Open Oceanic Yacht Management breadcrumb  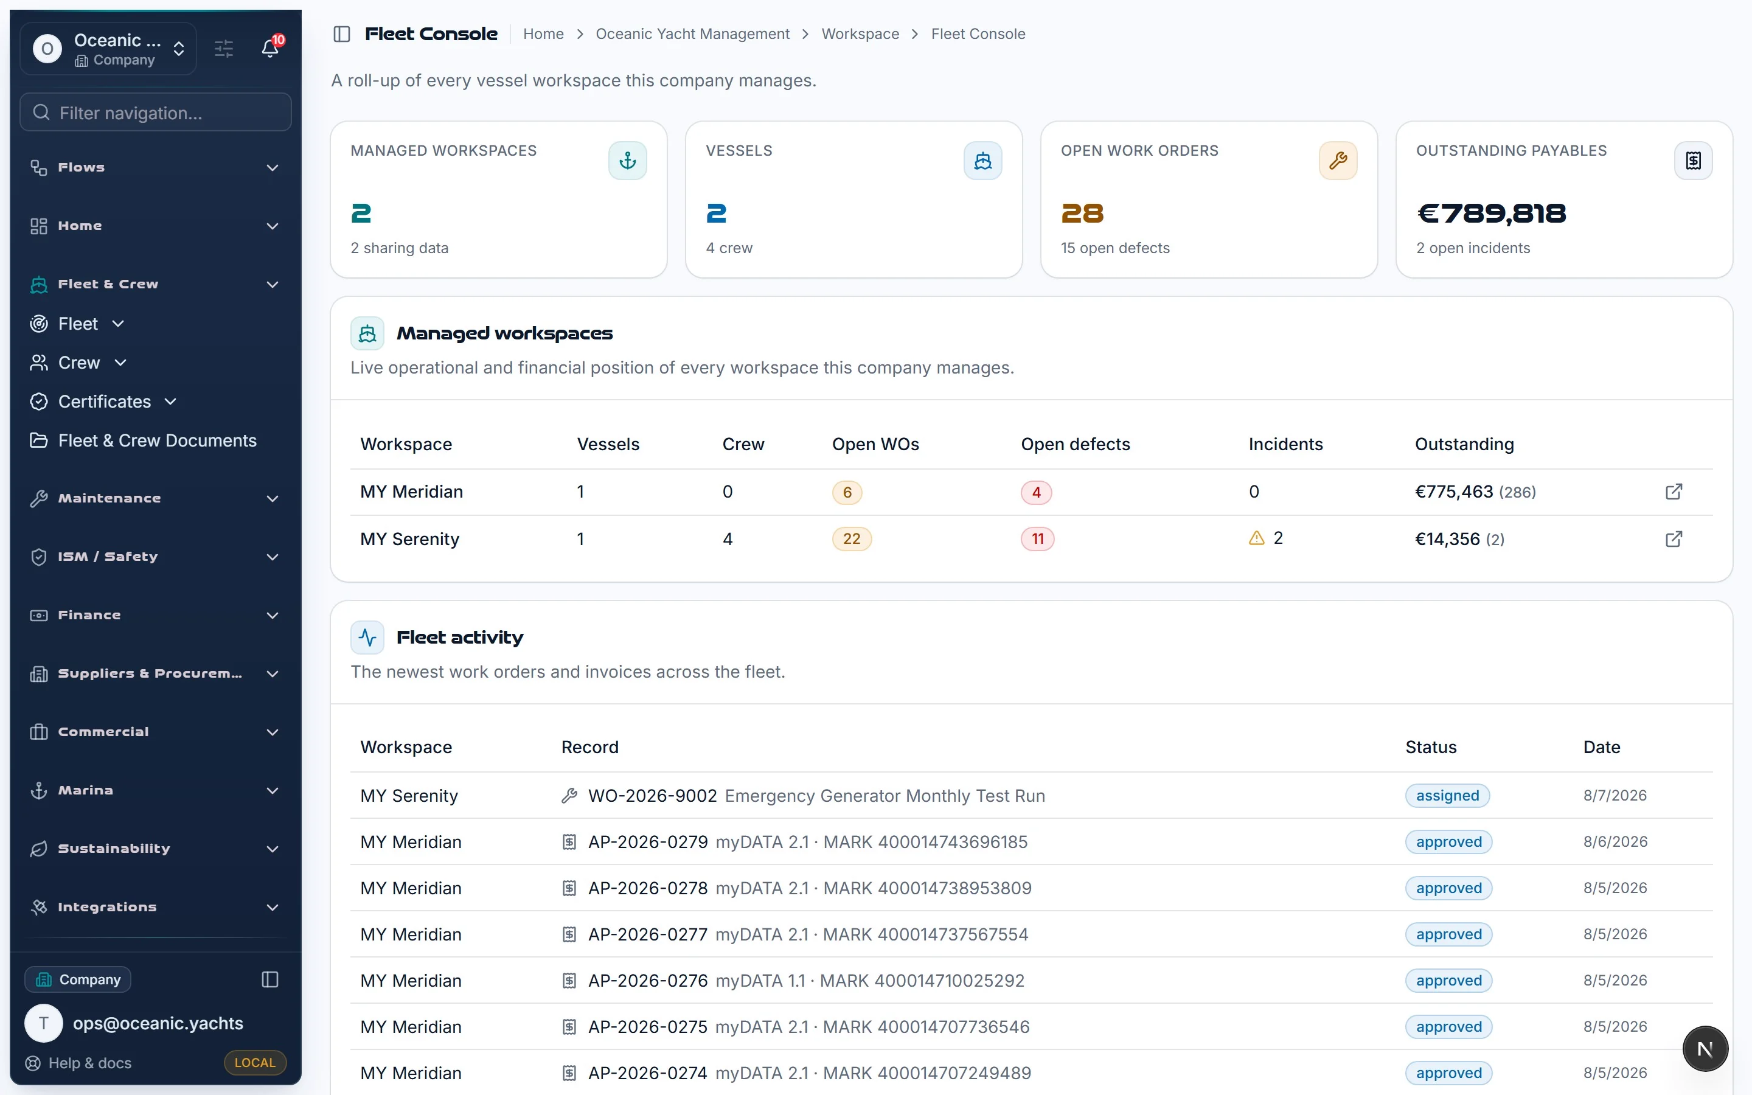point(692,34)
